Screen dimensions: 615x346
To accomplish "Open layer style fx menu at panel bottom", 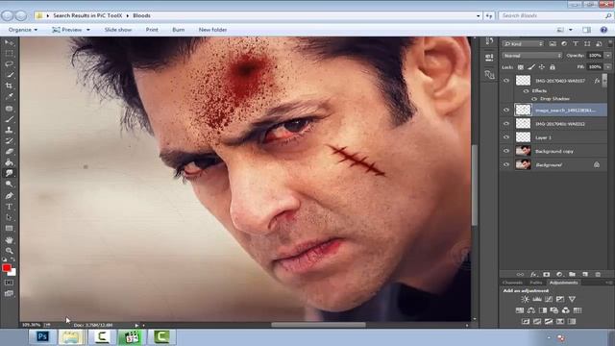I will tap(533, 274).
